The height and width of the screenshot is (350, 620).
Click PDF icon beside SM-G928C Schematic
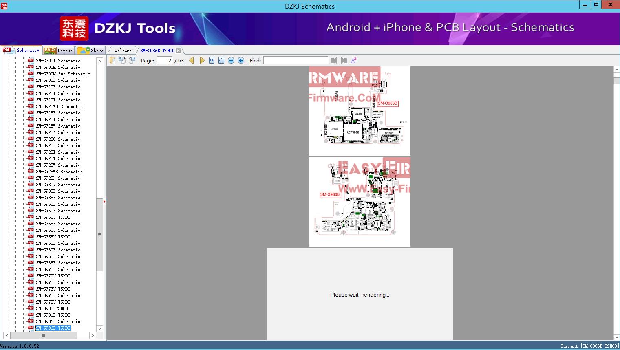pyautogui.click(x=31, y=139)
